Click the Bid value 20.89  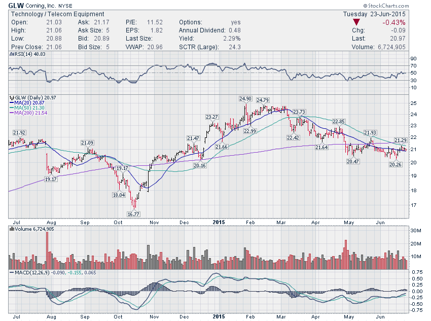point(101,39)
